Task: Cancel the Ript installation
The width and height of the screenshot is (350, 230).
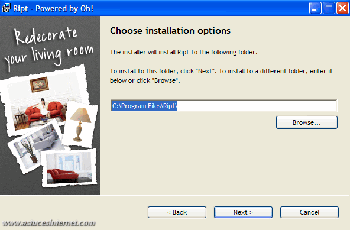Action: (309, 212)
